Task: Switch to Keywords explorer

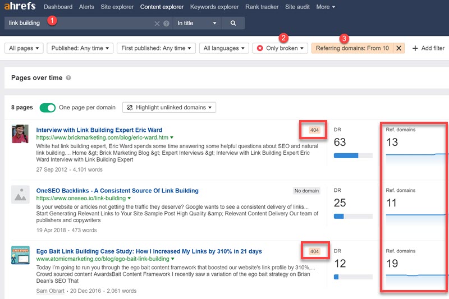Action: click(214, 7)
